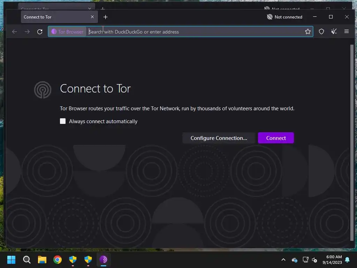This screenshot has height=268, width=357.
Task: Click the Connect to Tor heading
Action: [95, 89]
